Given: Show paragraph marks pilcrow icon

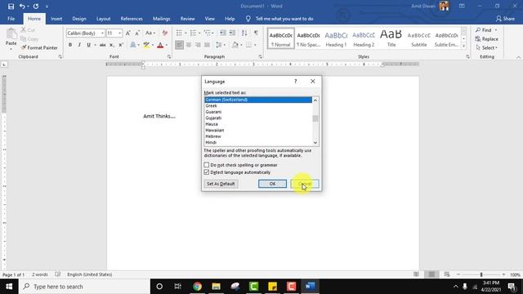Looking at the screenshot, I should pos(256,33).
